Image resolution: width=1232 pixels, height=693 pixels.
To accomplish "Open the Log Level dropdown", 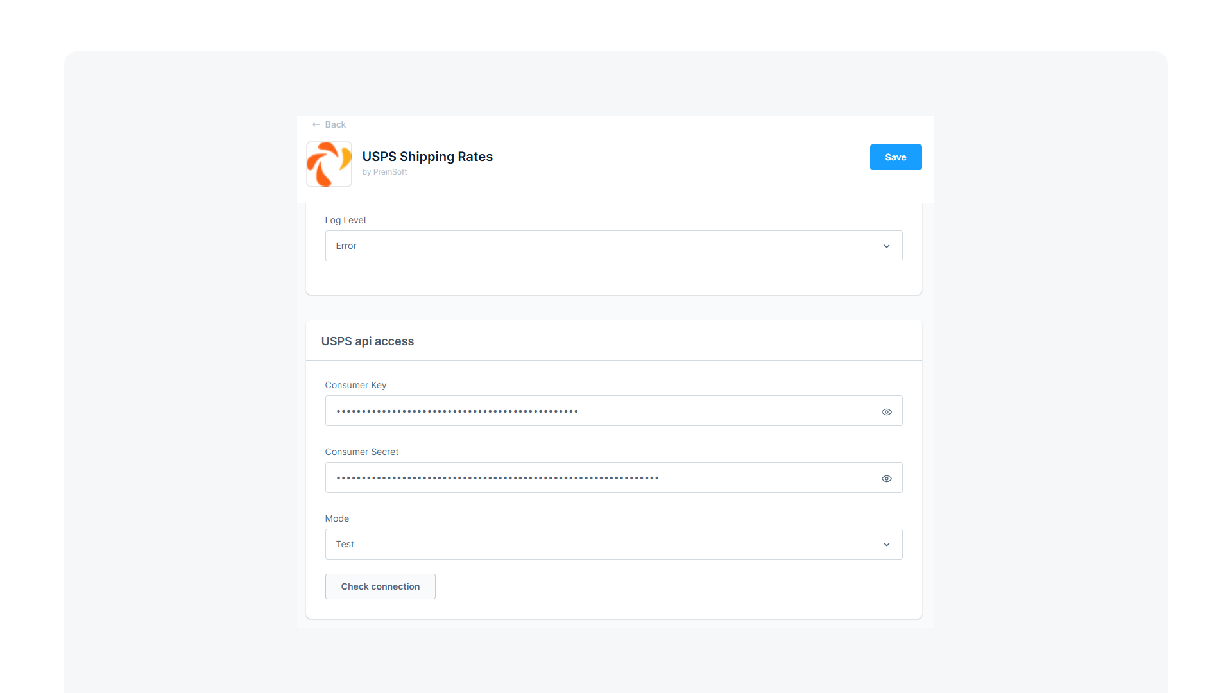I will (x=613, y=246).
